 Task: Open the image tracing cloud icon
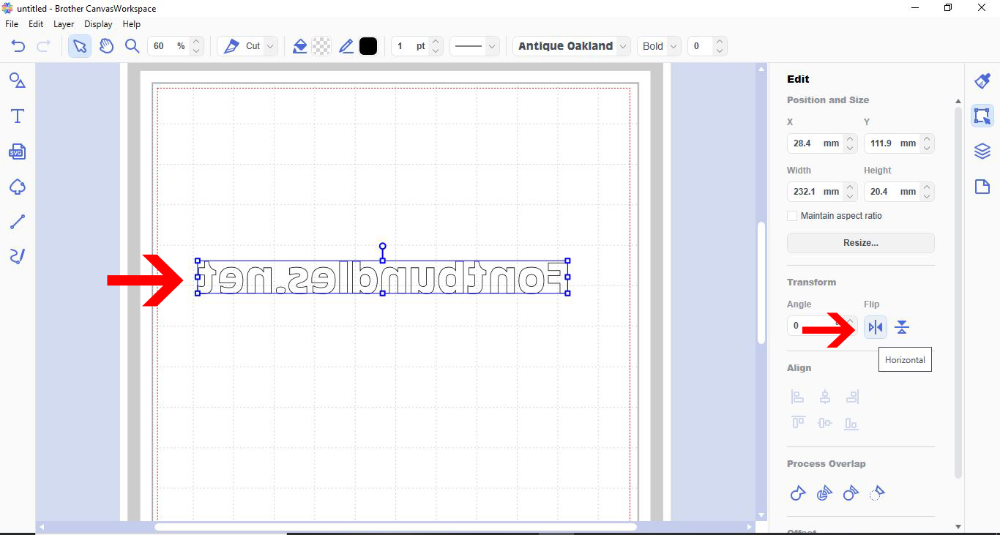[18, 187]
